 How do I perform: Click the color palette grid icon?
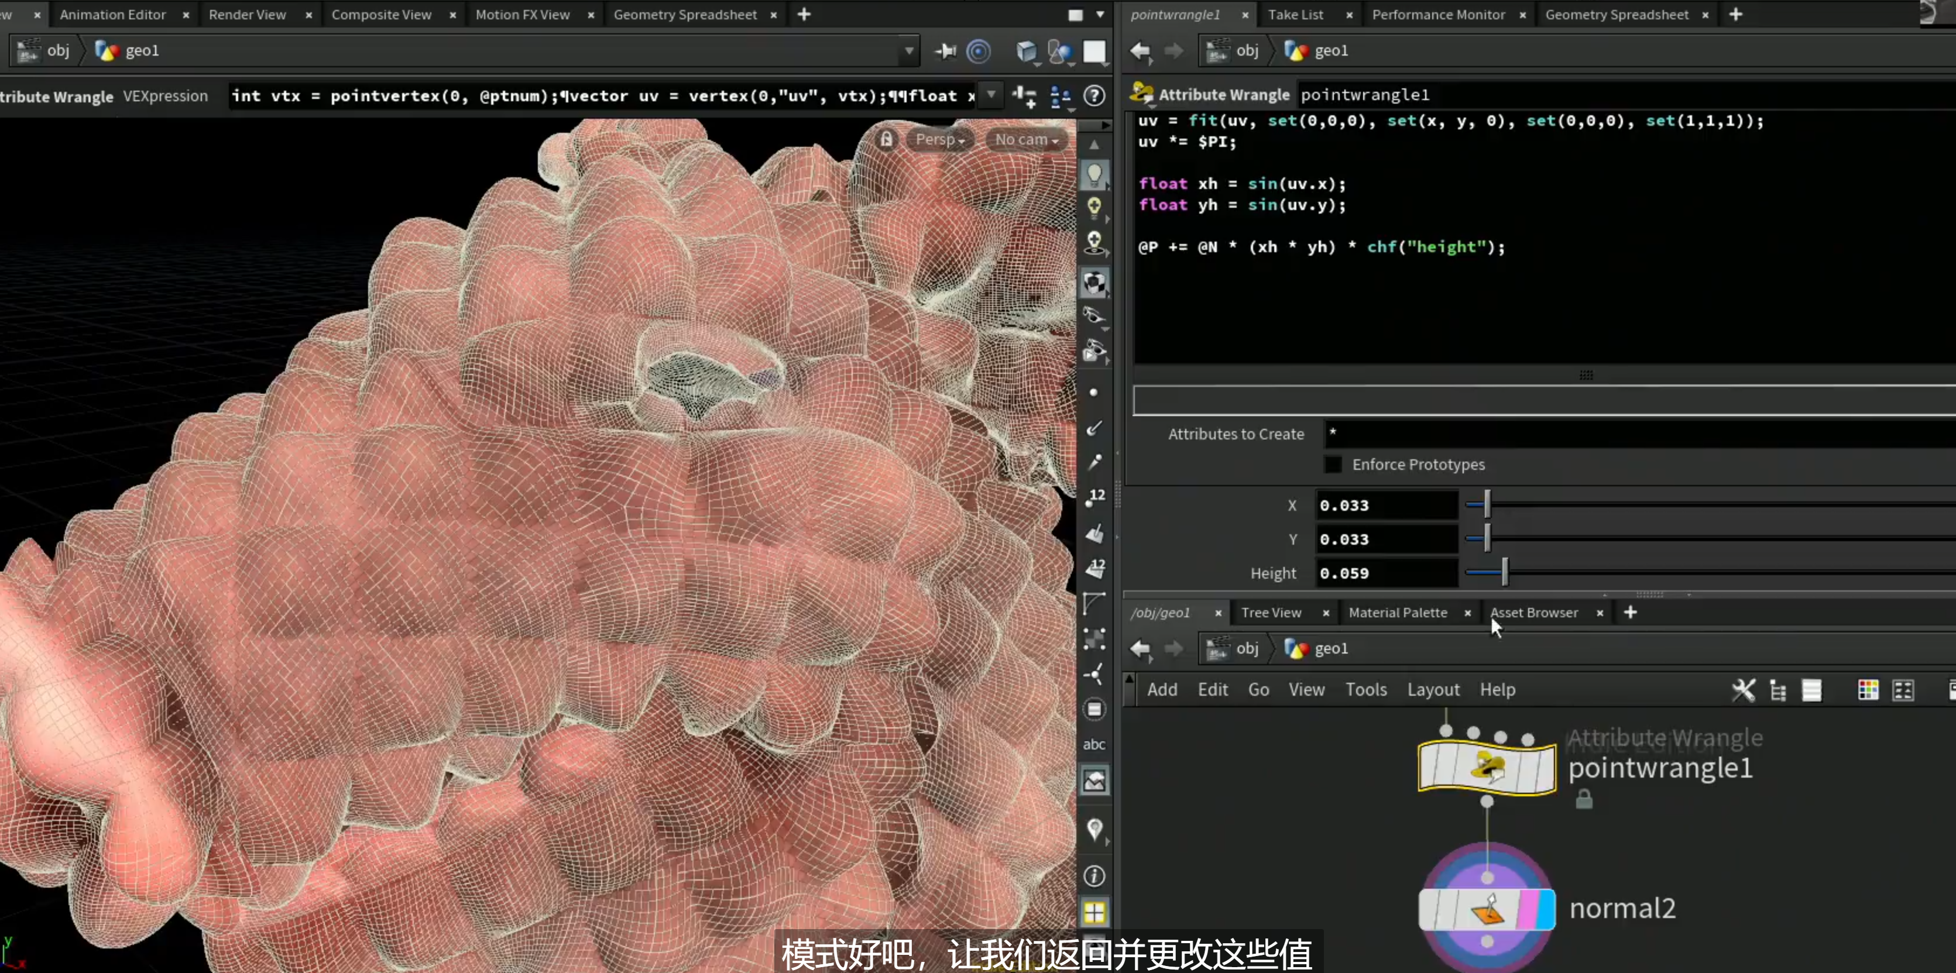point(1868,690)
